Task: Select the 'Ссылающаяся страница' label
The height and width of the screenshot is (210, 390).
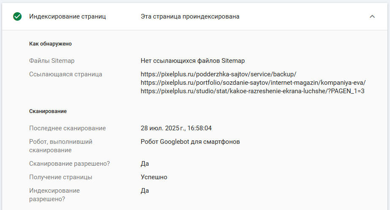Action: (65, 74)
